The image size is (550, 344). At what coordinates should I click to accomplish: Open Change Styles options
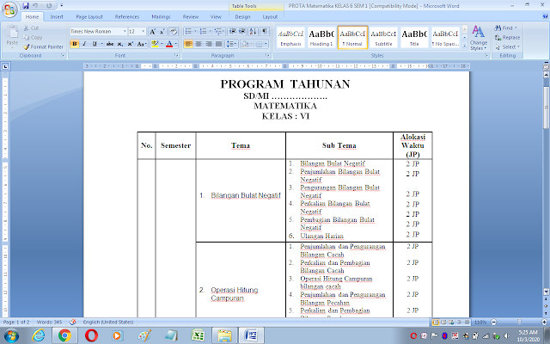pos(479,38)
